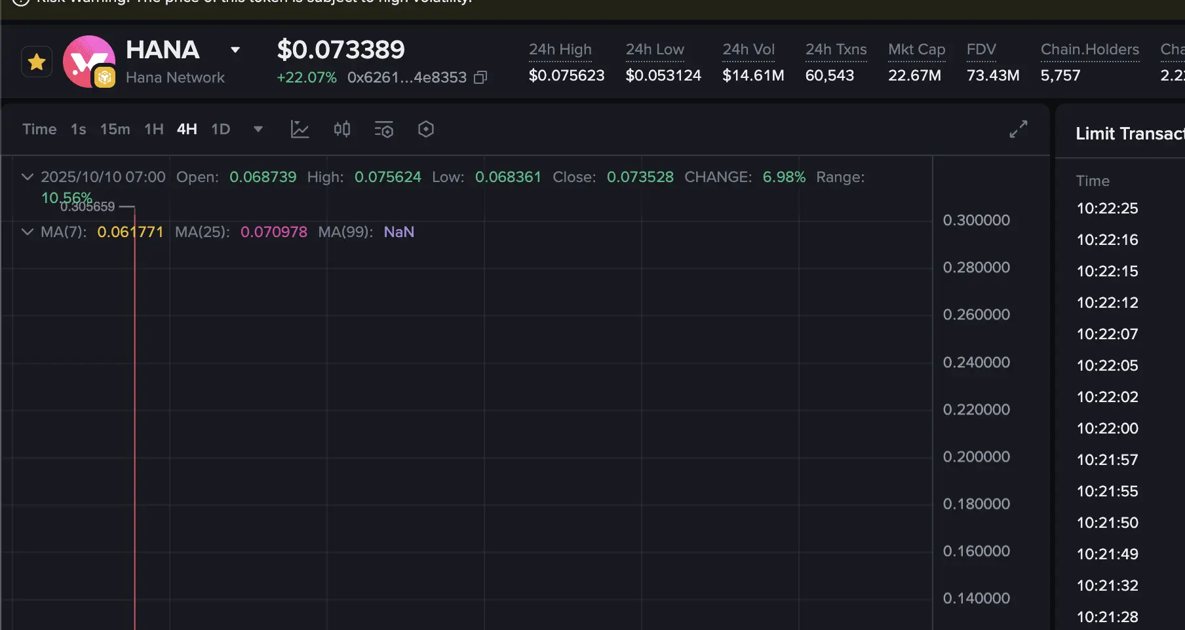Open the line chart indicators icon
Viewport: 1185px width, 630px height.
point(300,129)
